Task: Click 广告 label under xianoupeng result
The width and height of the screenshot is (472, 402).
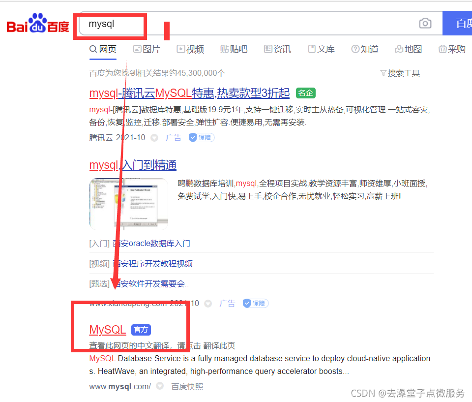Action: click(x=227, y=304)
